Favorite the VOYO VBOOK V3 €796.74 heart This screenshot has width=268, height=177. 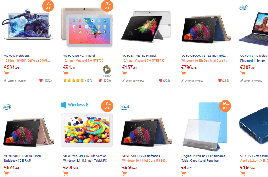pyautogui.click(x=220, y=80)
